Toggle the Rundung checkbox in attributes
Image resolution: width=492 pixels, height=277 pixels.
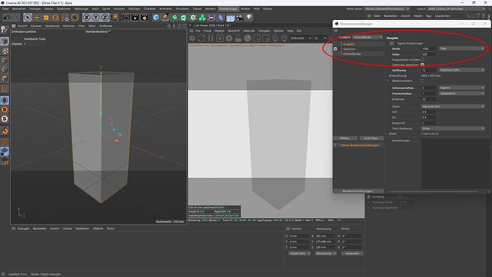click(x=400, y=197)
